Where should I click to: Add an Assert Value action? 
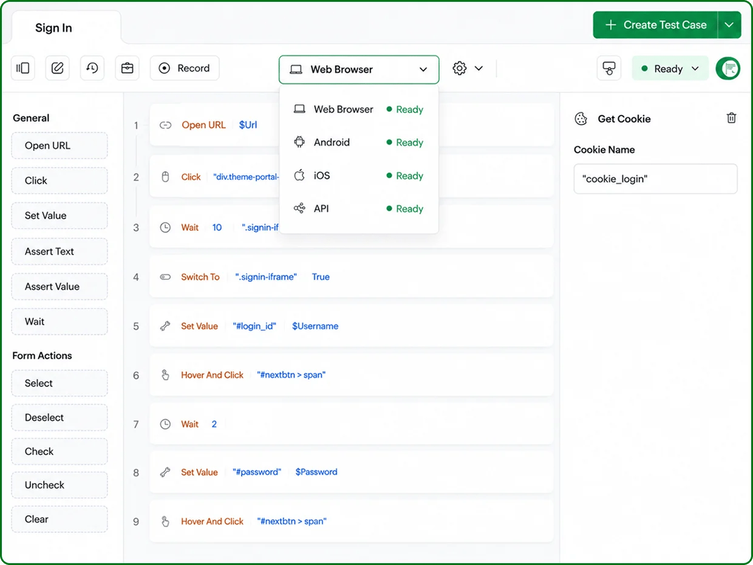[60, 287]
